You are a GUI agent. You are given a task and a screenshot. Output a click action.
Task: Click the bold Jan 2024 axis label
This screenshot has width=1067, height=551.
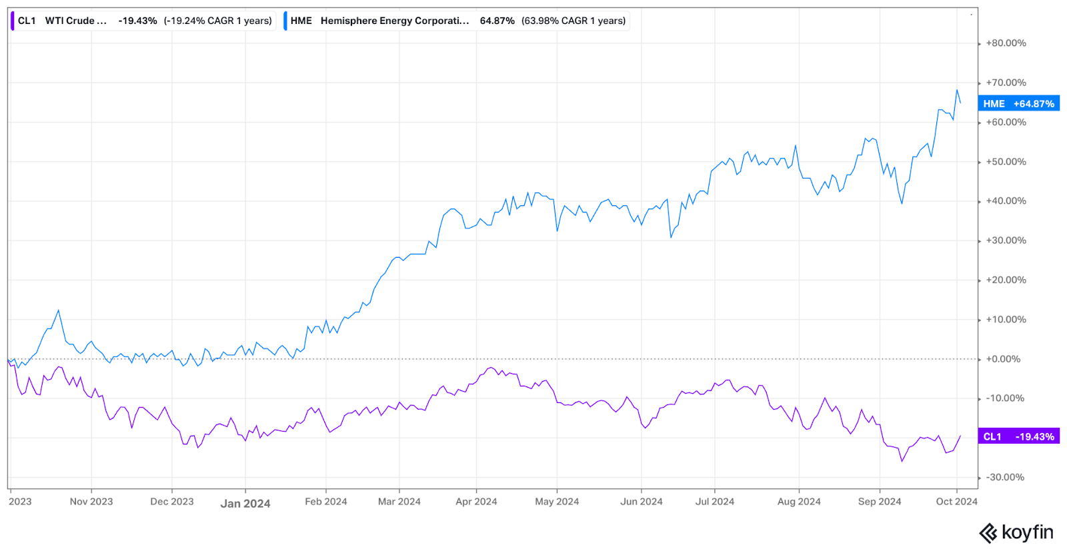coord(245,504)
